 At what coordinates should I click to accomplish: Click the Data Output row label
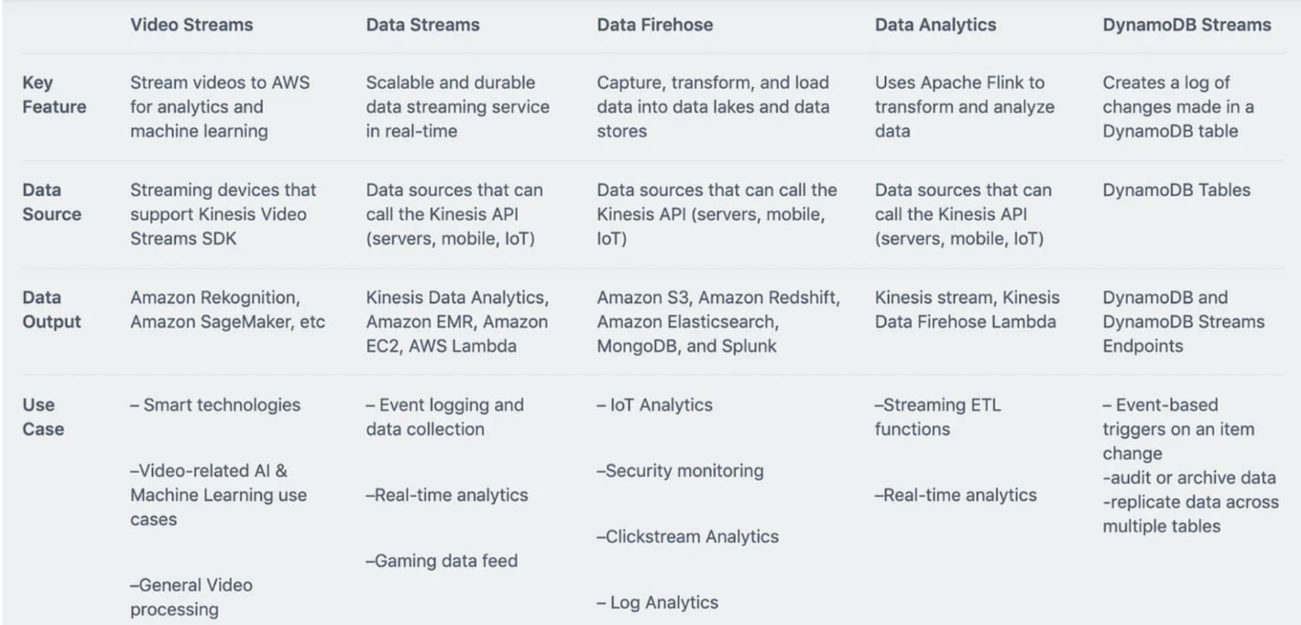[51, 310]
